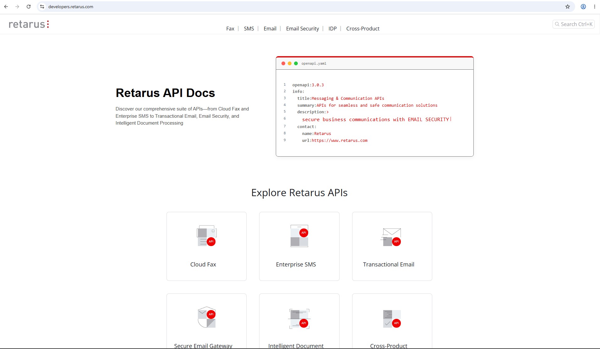Open the IDP menu item
Image resolution: width=600 pixels, height=349 pixels.
(x=332, y=29)
